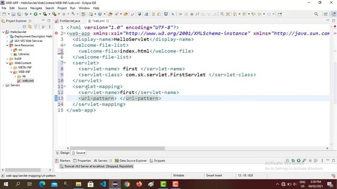Open the Navigate menu
This screenshot has width=337, height=189.
click(x=36, y=8)
